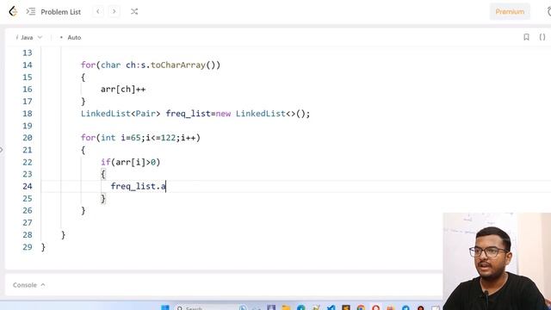Open File Explorer from the taskbar
Viewport: 551px width, 310px height.
tap(286, 308)
